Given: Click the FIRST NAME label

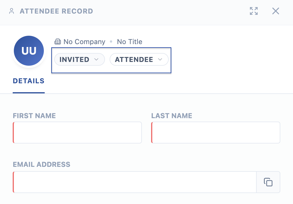Looking at the screenshot, I should (x=34, y=116).
